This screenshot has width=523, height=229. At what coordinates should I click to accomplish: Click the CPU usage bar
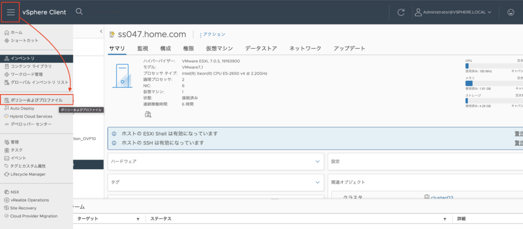(494, 66)
